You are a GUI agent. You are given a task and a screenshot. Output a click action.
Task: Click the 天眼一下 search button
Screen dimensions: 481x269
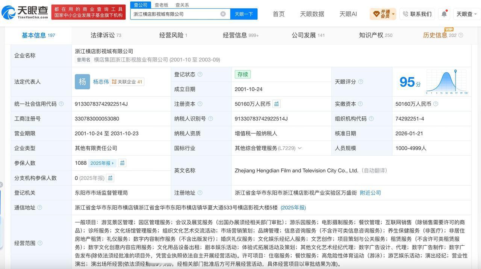point(244,14)
